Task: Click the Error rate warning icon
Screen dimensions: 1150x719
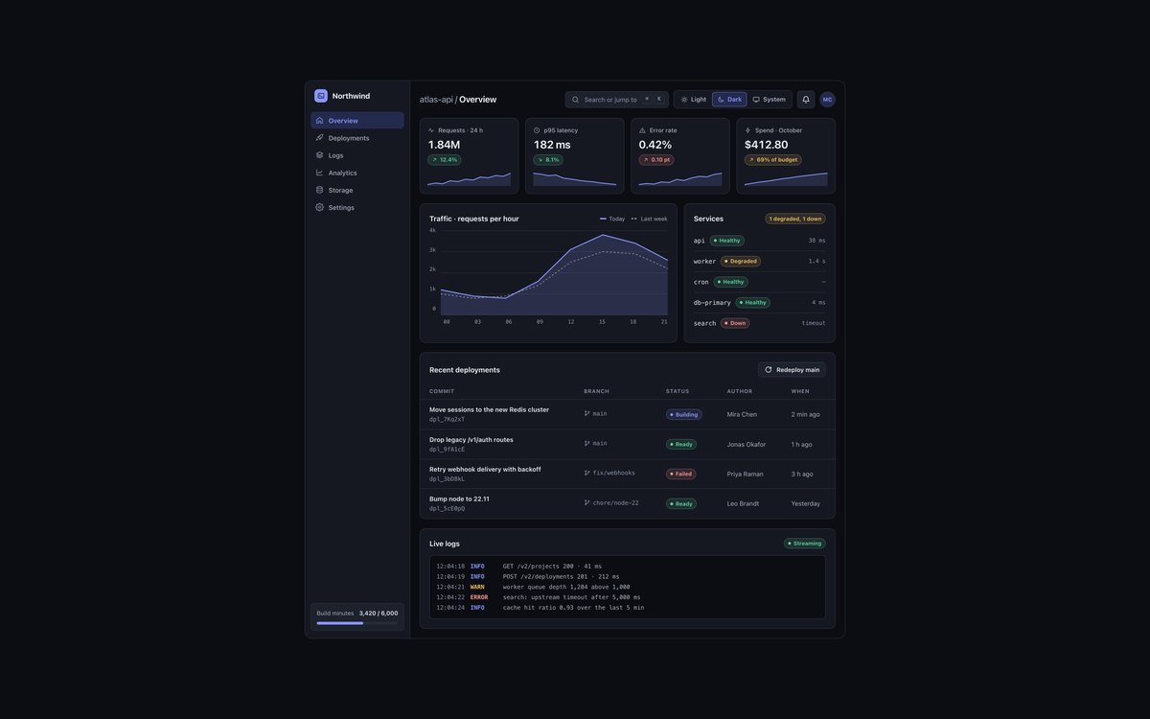Action: pyautogui.click(x=642, y=130)
